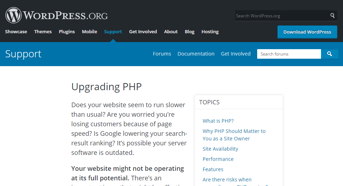Open the Showcase menu item
Viewport: 343px width, 186px height.
coord(16,31)
